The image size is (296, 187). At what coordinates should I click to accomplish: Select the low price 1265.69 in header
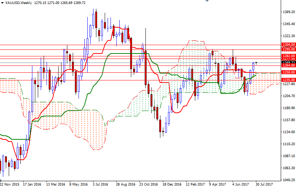coord(66,3)
